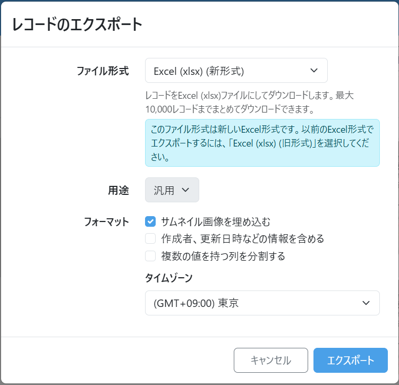
Task: Click the フォーマット section label
Action: pyautogui.click(x=106, y=221)
